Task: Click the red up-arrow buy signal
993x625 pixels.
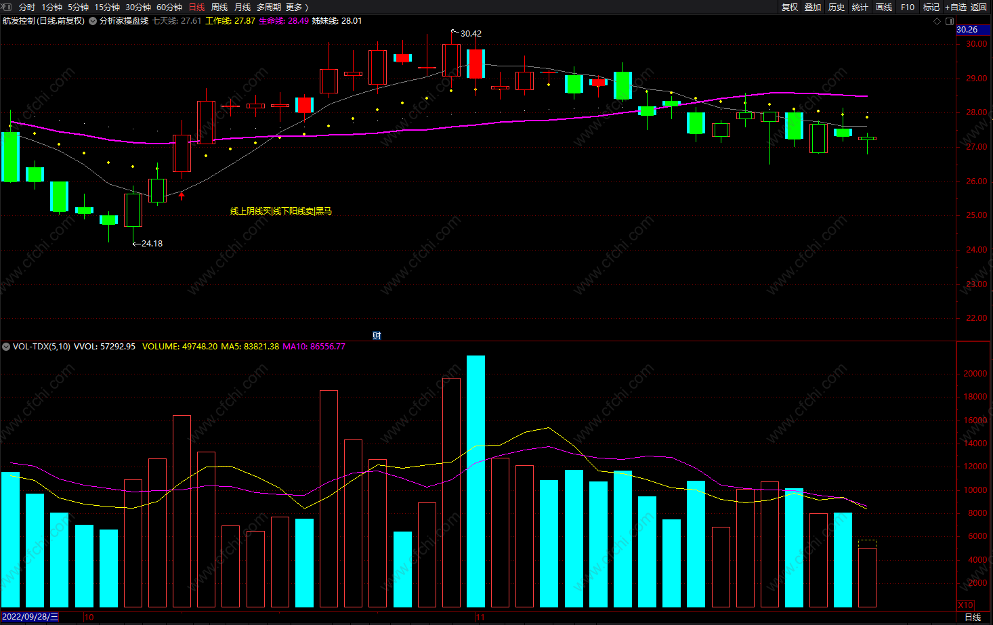Action: pos(182,196)
